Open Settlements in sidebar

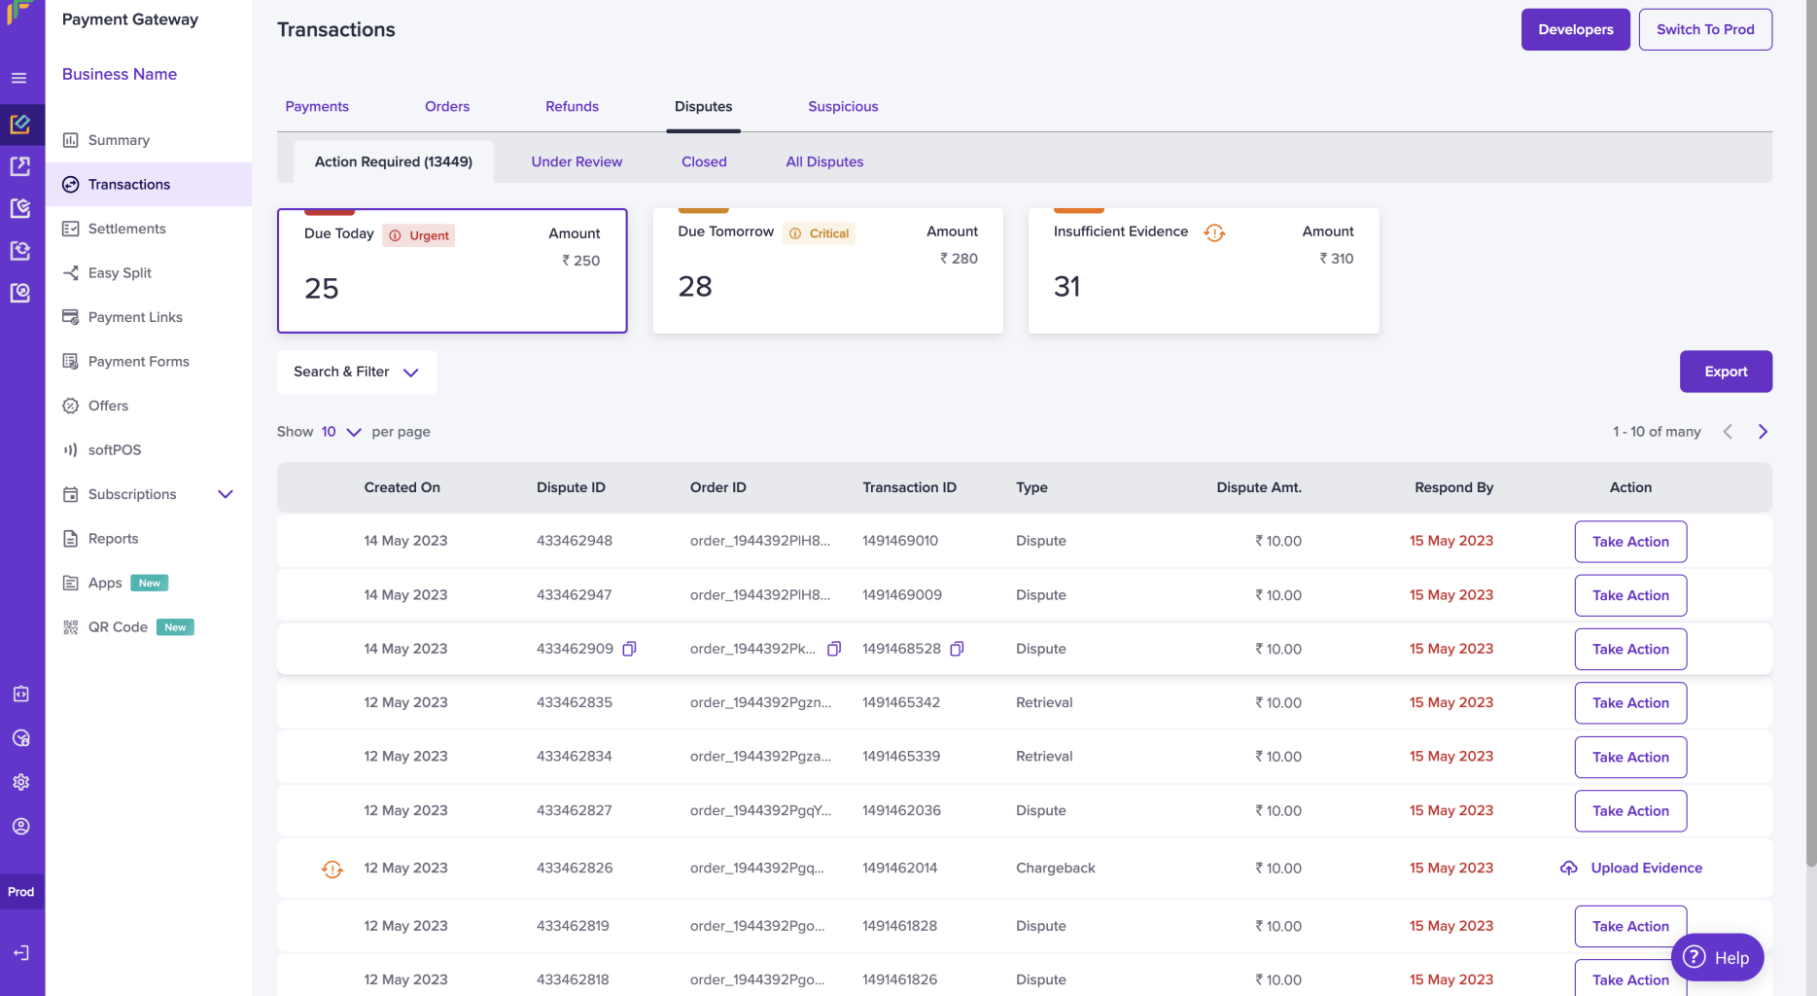[x=126, y=229]
